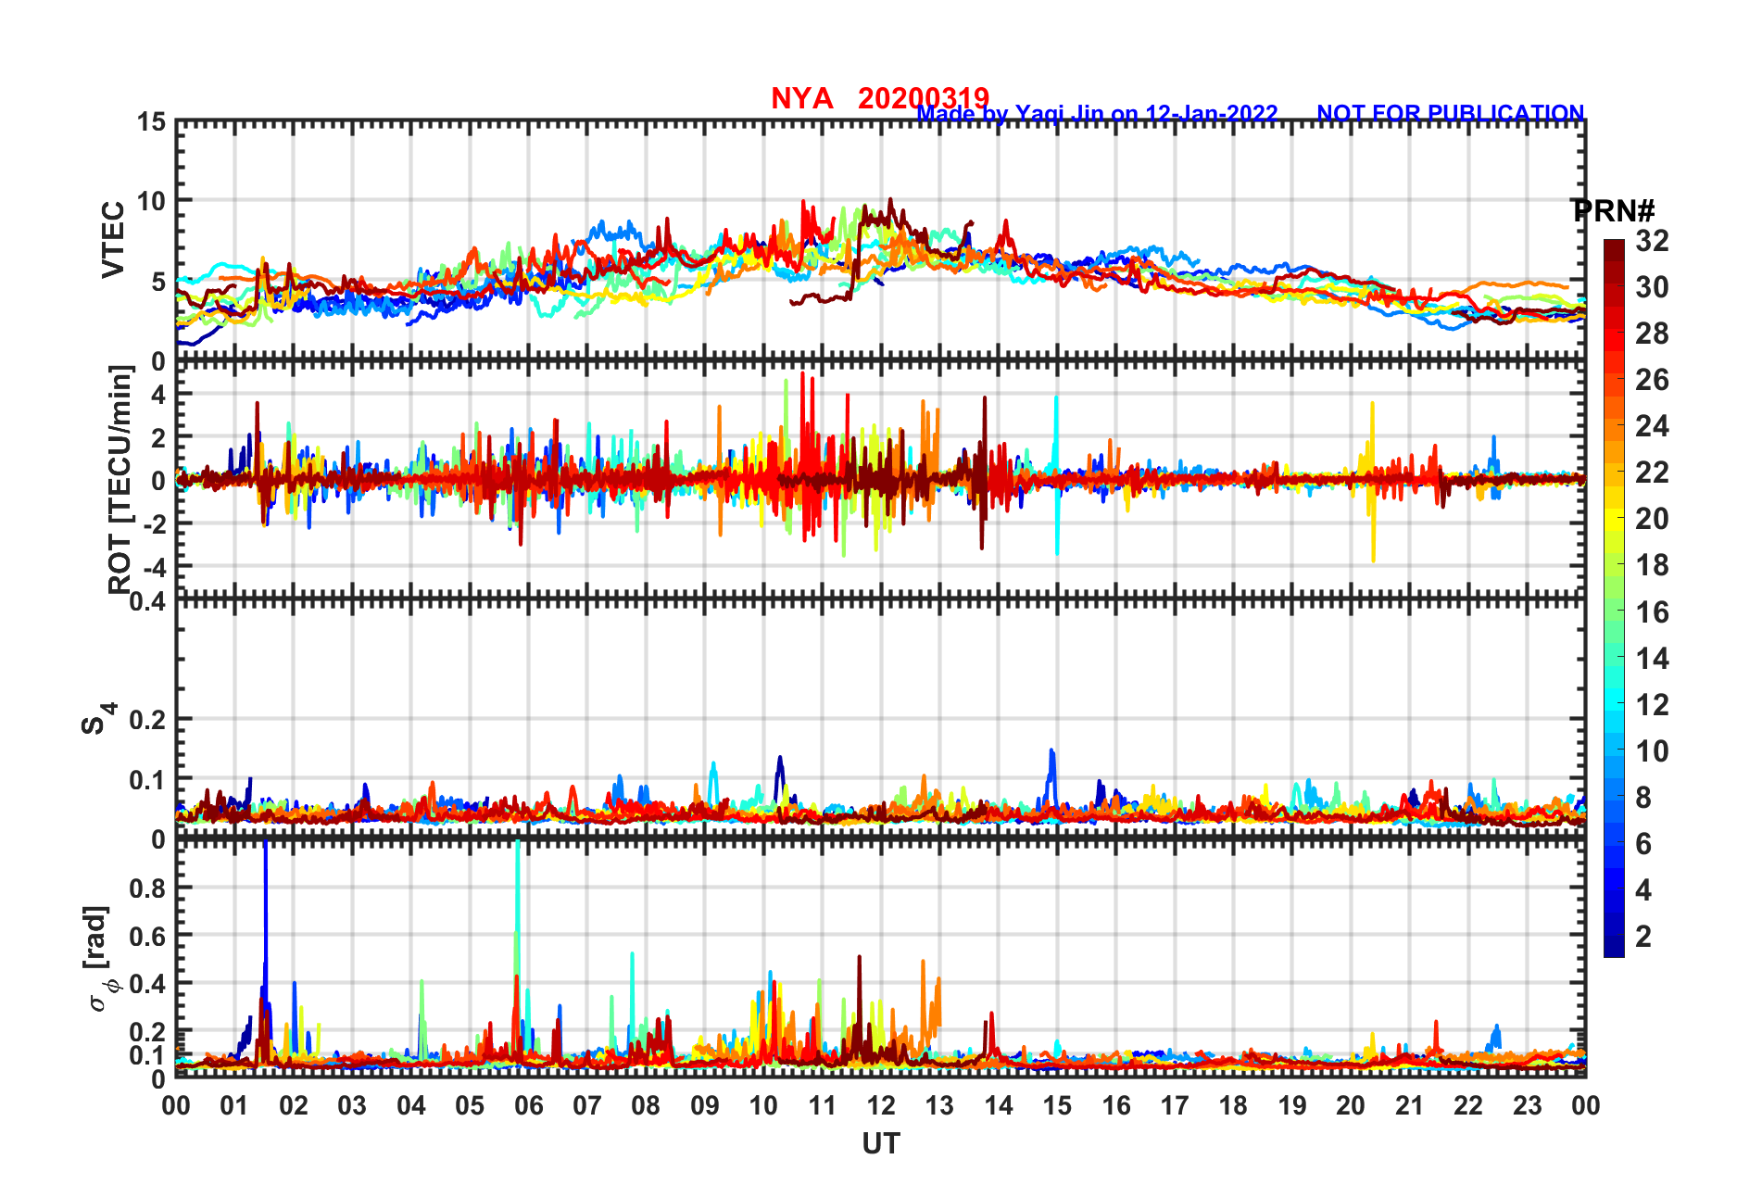Screen dimensions: 1762x1197
Task: Click the "0.8" tick on the sigma-phi axis
Action: click(x=148, y=888)
